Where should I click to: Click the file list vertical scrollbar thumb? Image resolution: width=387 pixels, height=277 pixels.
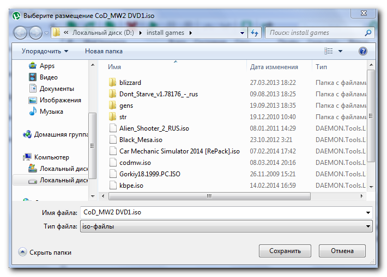pos(371,116)
